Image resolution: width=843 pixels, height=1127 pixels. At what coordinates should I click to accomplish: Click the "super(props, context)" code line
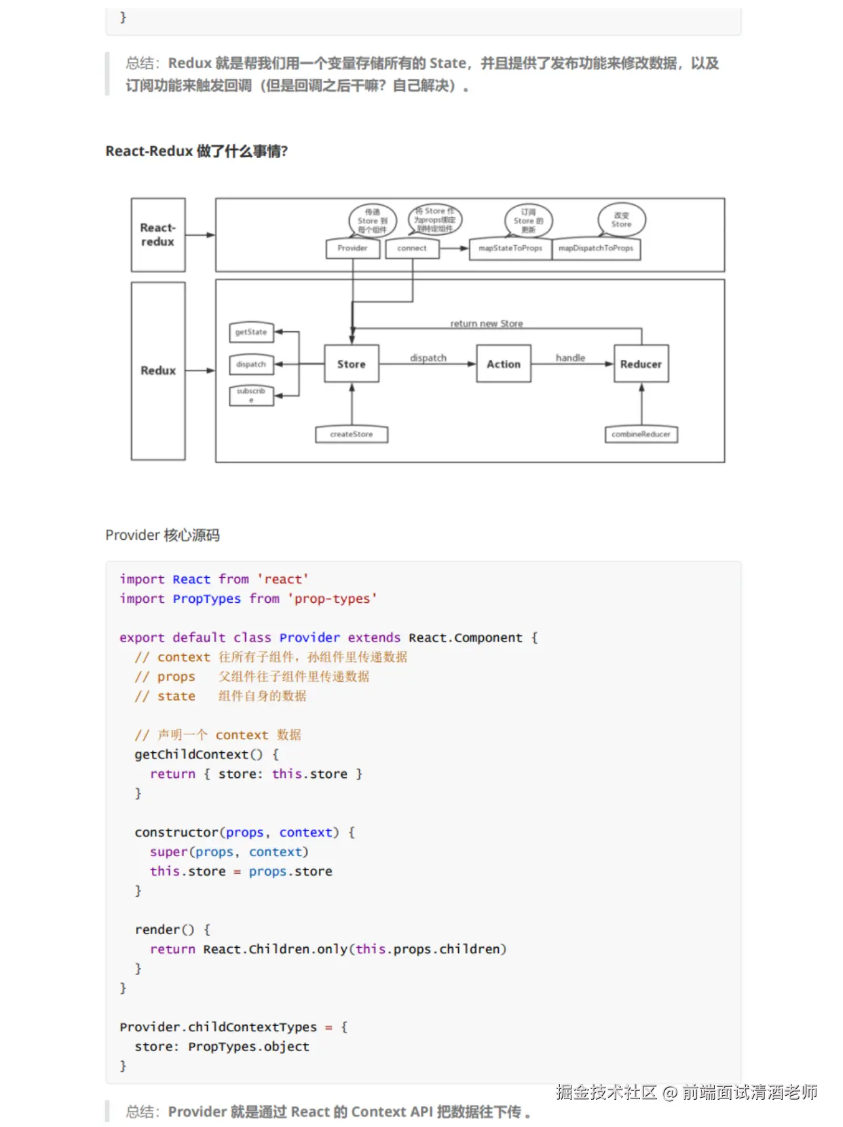coord(229,852)
